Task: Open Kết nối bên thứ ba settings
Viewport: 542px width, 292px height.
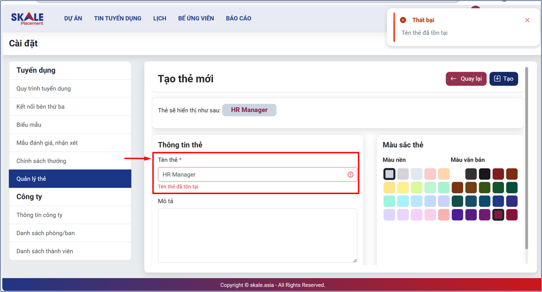Action: 41,107
